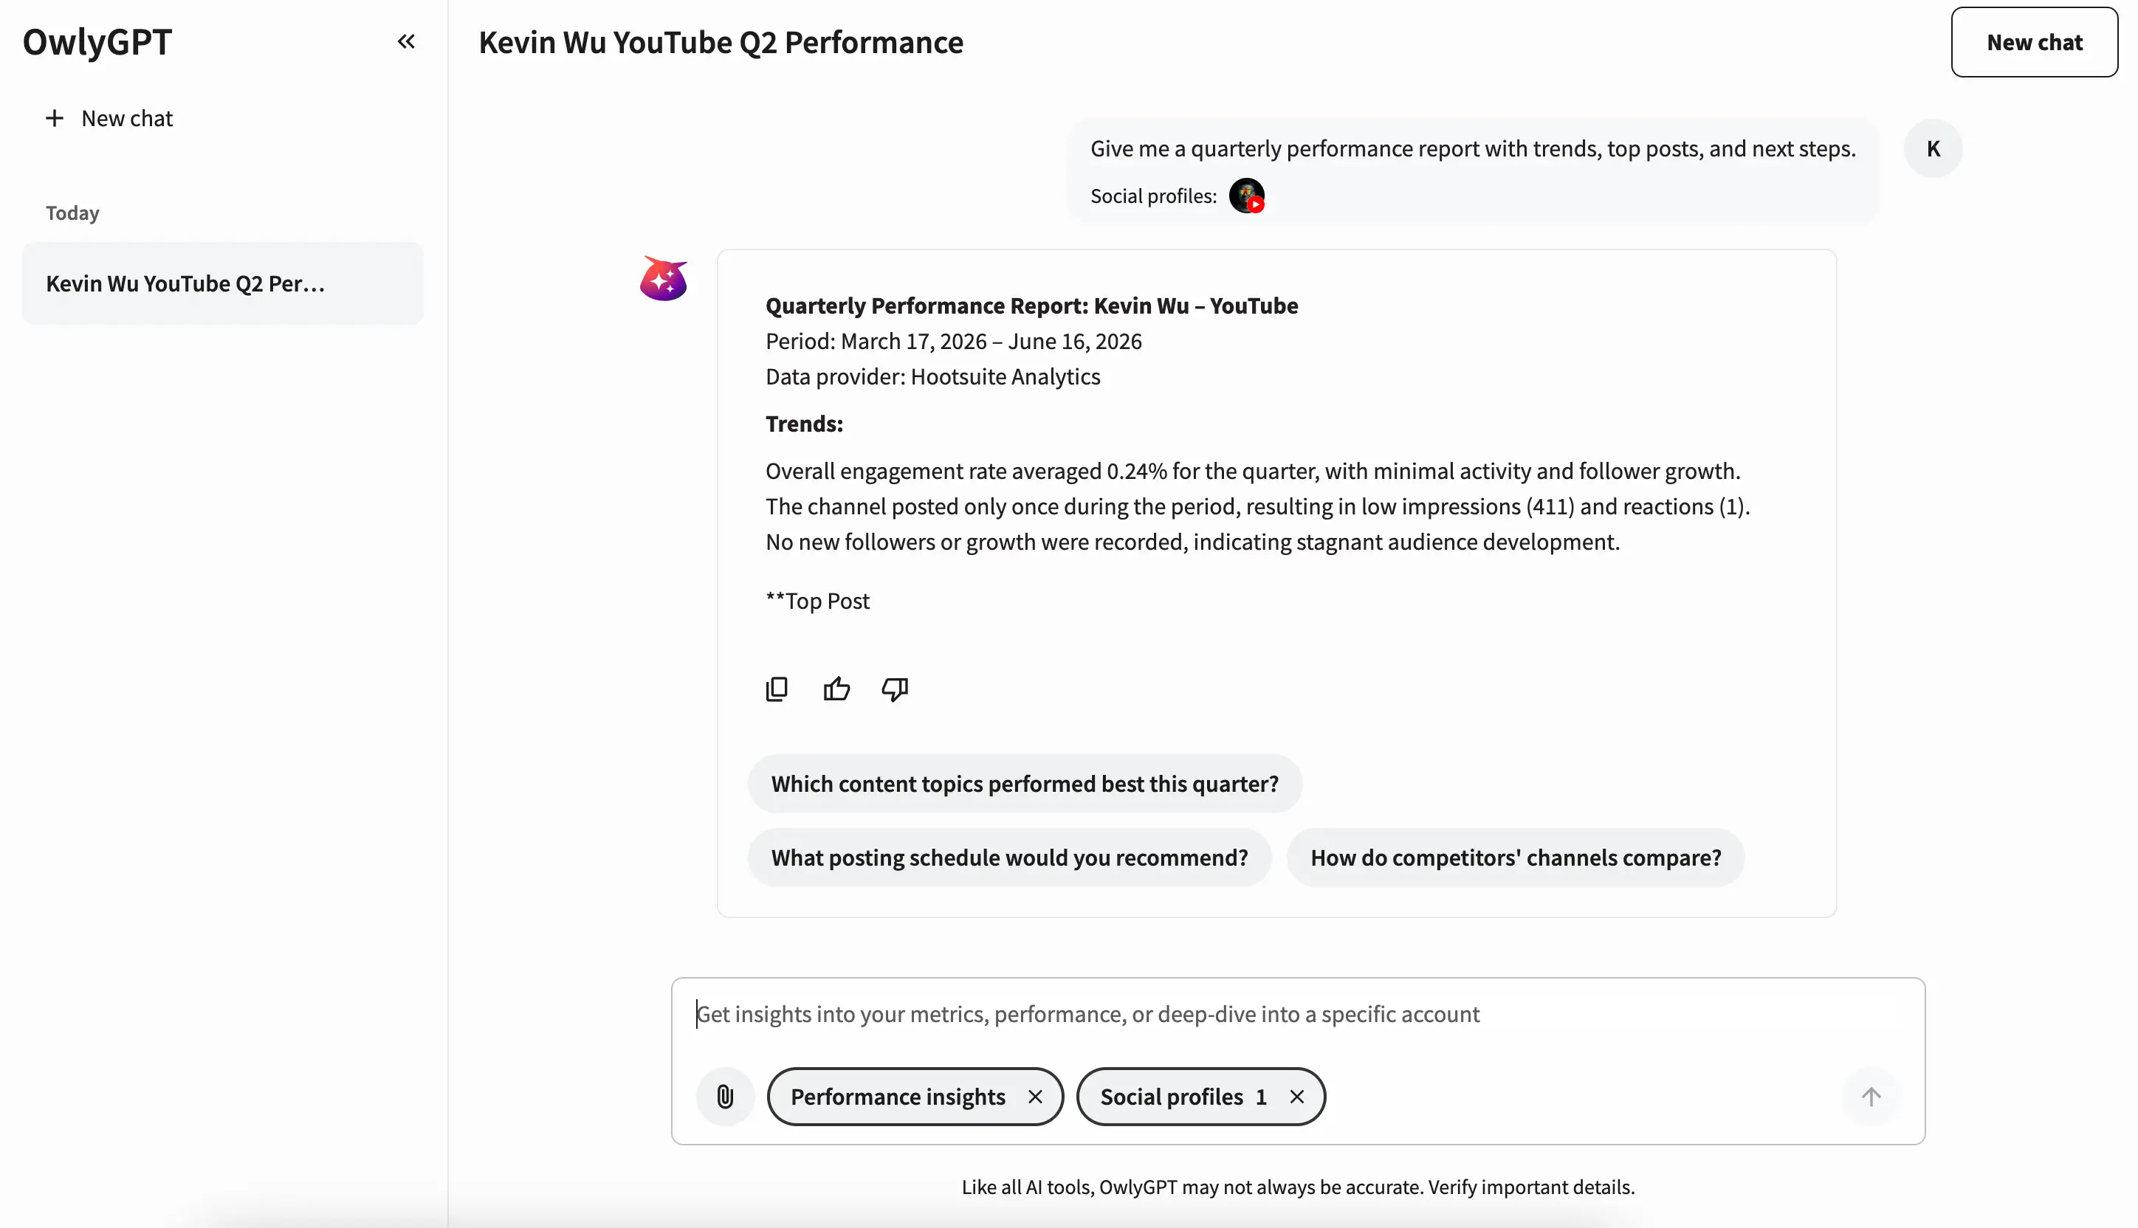Click the Quarterly Performance Report title

tap(1031, 306)
